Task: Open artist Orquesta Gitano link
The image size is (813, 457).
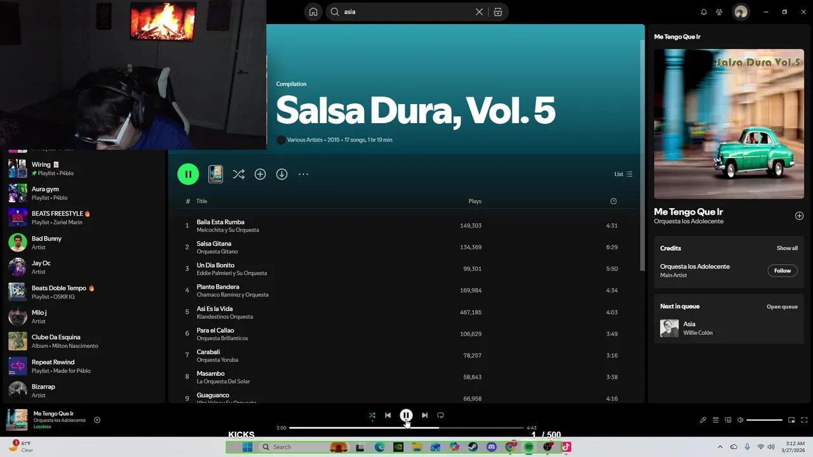Action: click(x=217, y=251)
